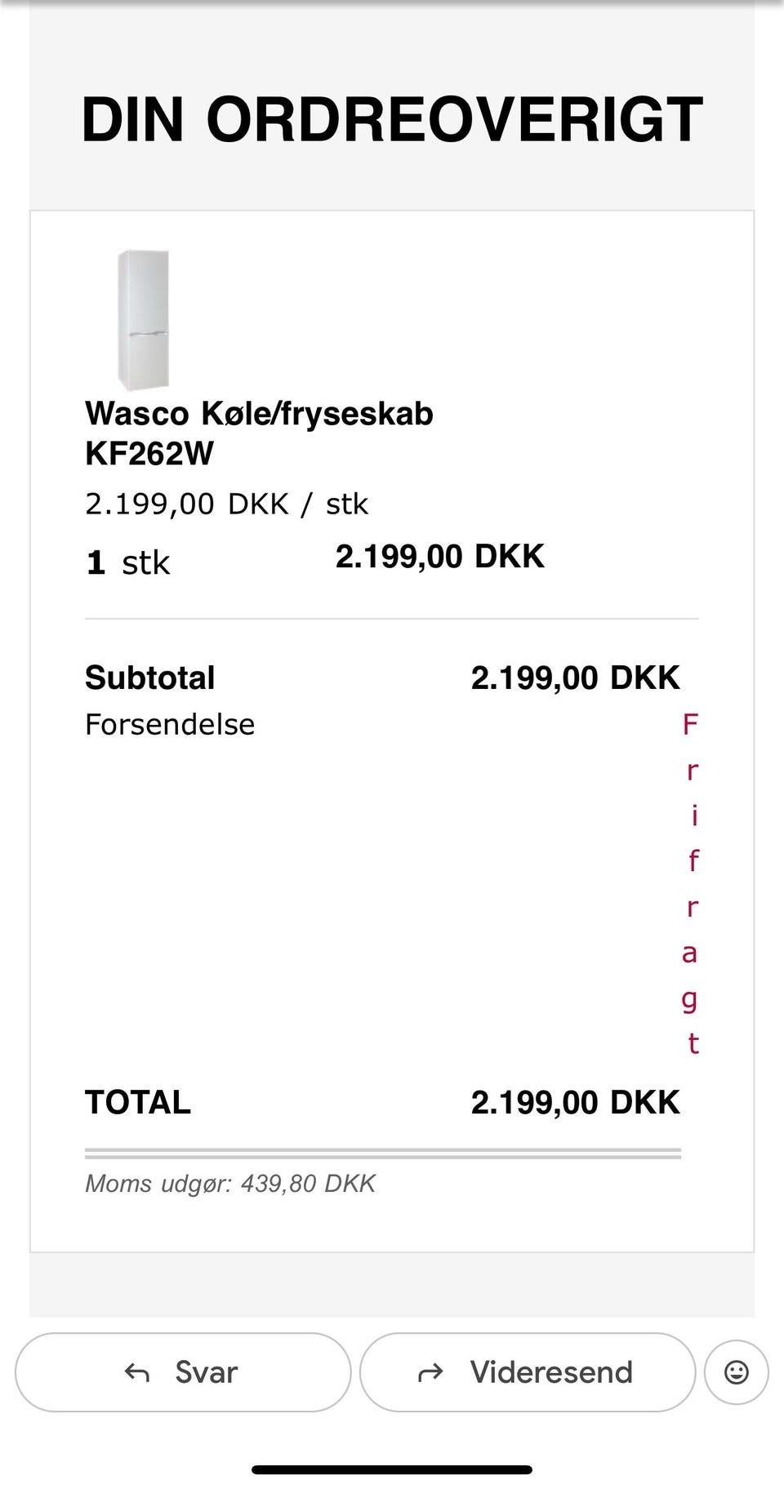Tap the quantity 1 stk text
Screen dimensions: 784x1489
click(x=128, y=562)
